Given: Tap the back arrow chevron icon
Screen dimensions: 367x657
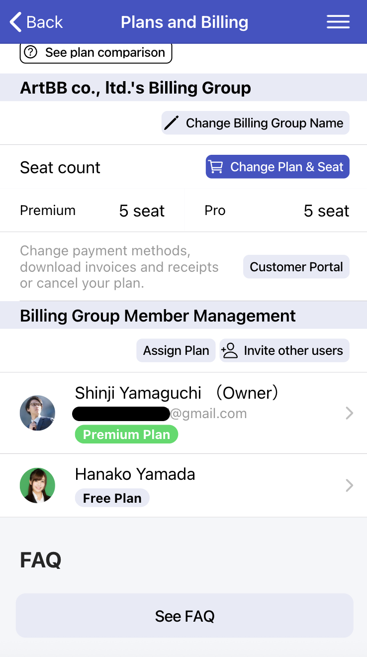Looking at the screenshot, I should pyautogui.click(x=16, y=22).
